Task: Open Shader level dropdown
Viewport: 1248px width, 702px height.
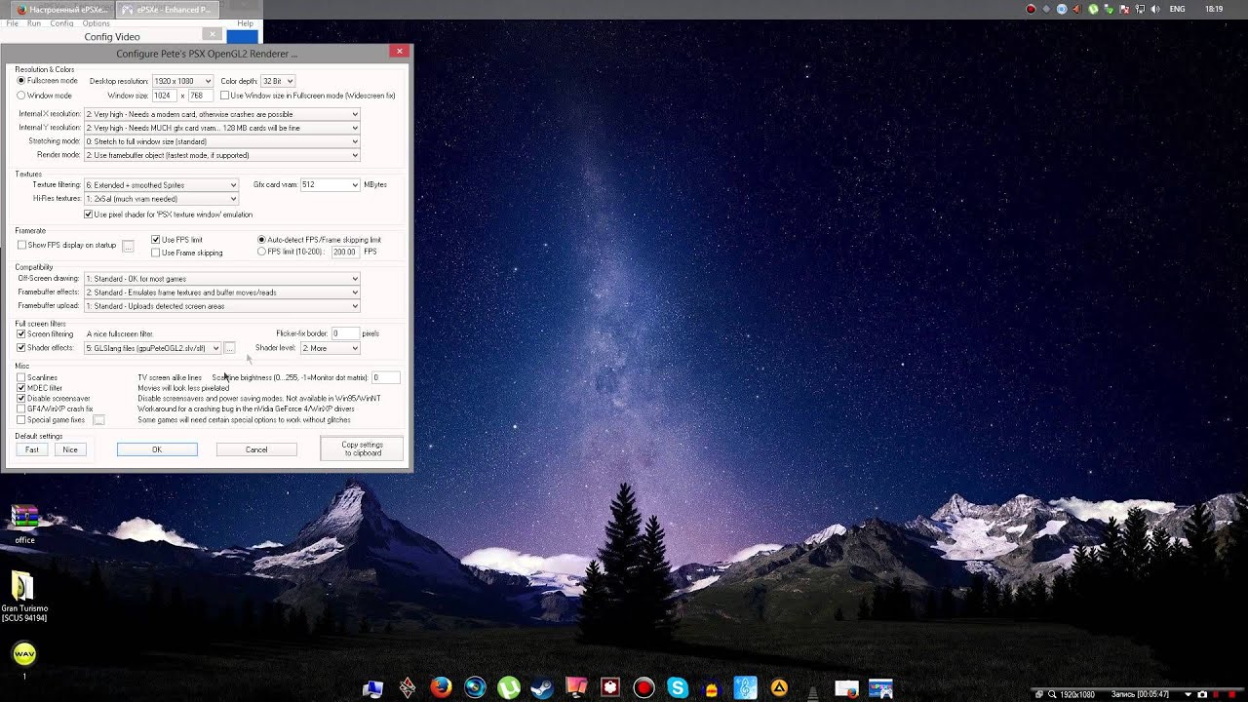Action: point(331,348)
